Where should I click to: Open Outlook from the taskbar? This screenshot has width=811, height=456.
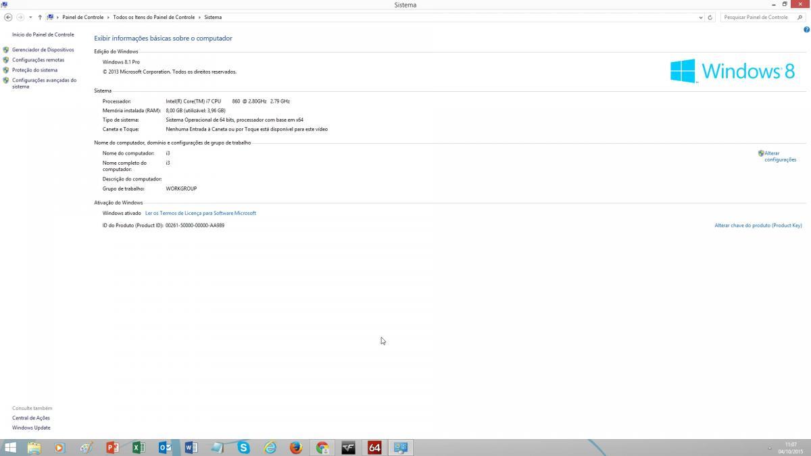pos(165,447)
